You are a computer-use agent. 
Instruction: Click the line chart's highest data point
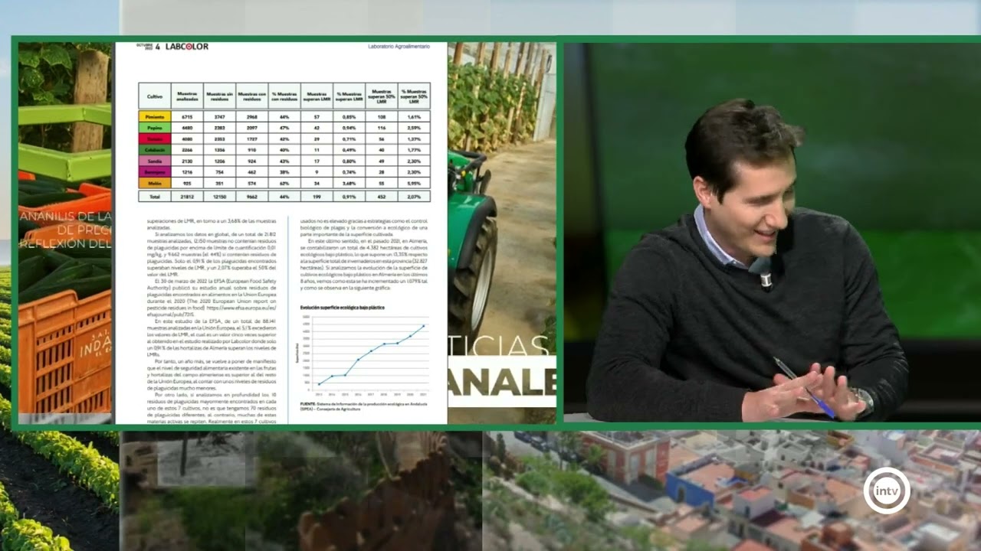click(x=423, y=326)
